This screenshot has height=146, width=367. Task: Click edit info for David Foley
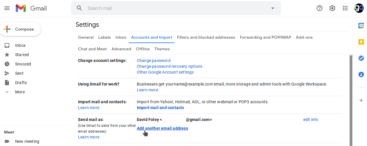[311, 120]
